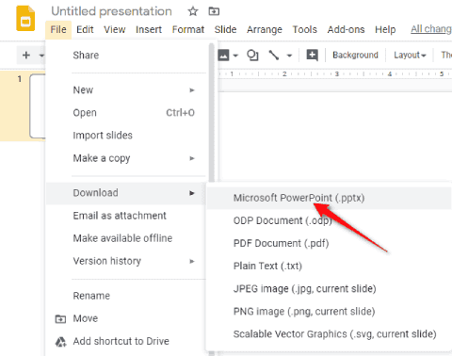Open the Slide menu
Image resolution: width=452 pixels, height=356 pixels.
(x=225, y=29)
